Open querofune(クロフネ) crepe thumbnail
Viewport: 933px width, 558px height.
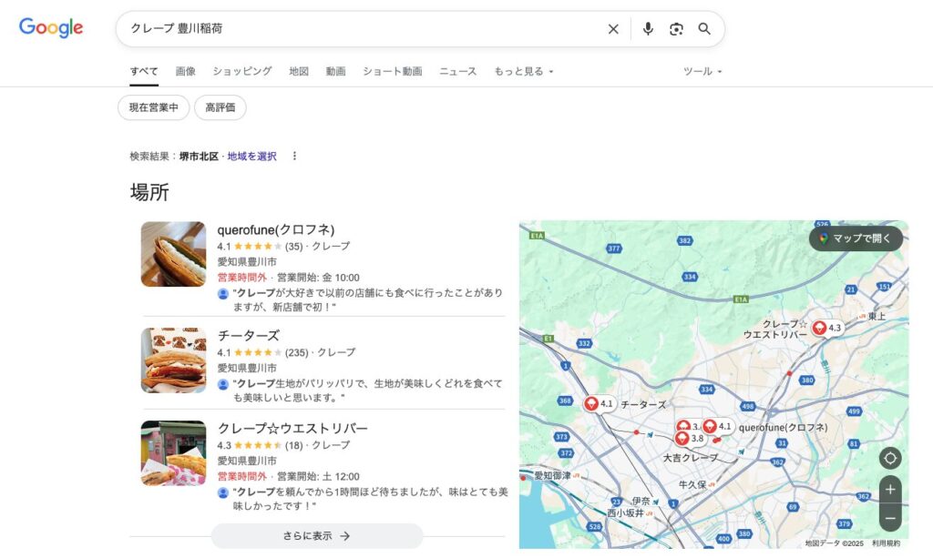pyautogui.click(x=173, y=254)
